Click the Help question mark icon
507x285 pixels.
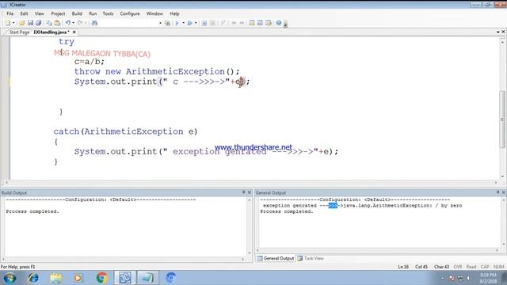(x=279, y=23)
